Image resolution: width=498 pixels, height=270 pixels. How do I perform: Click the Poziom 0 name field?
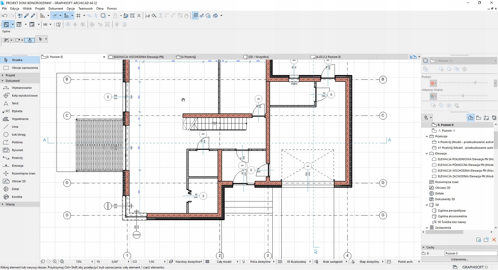click(471, 253)
